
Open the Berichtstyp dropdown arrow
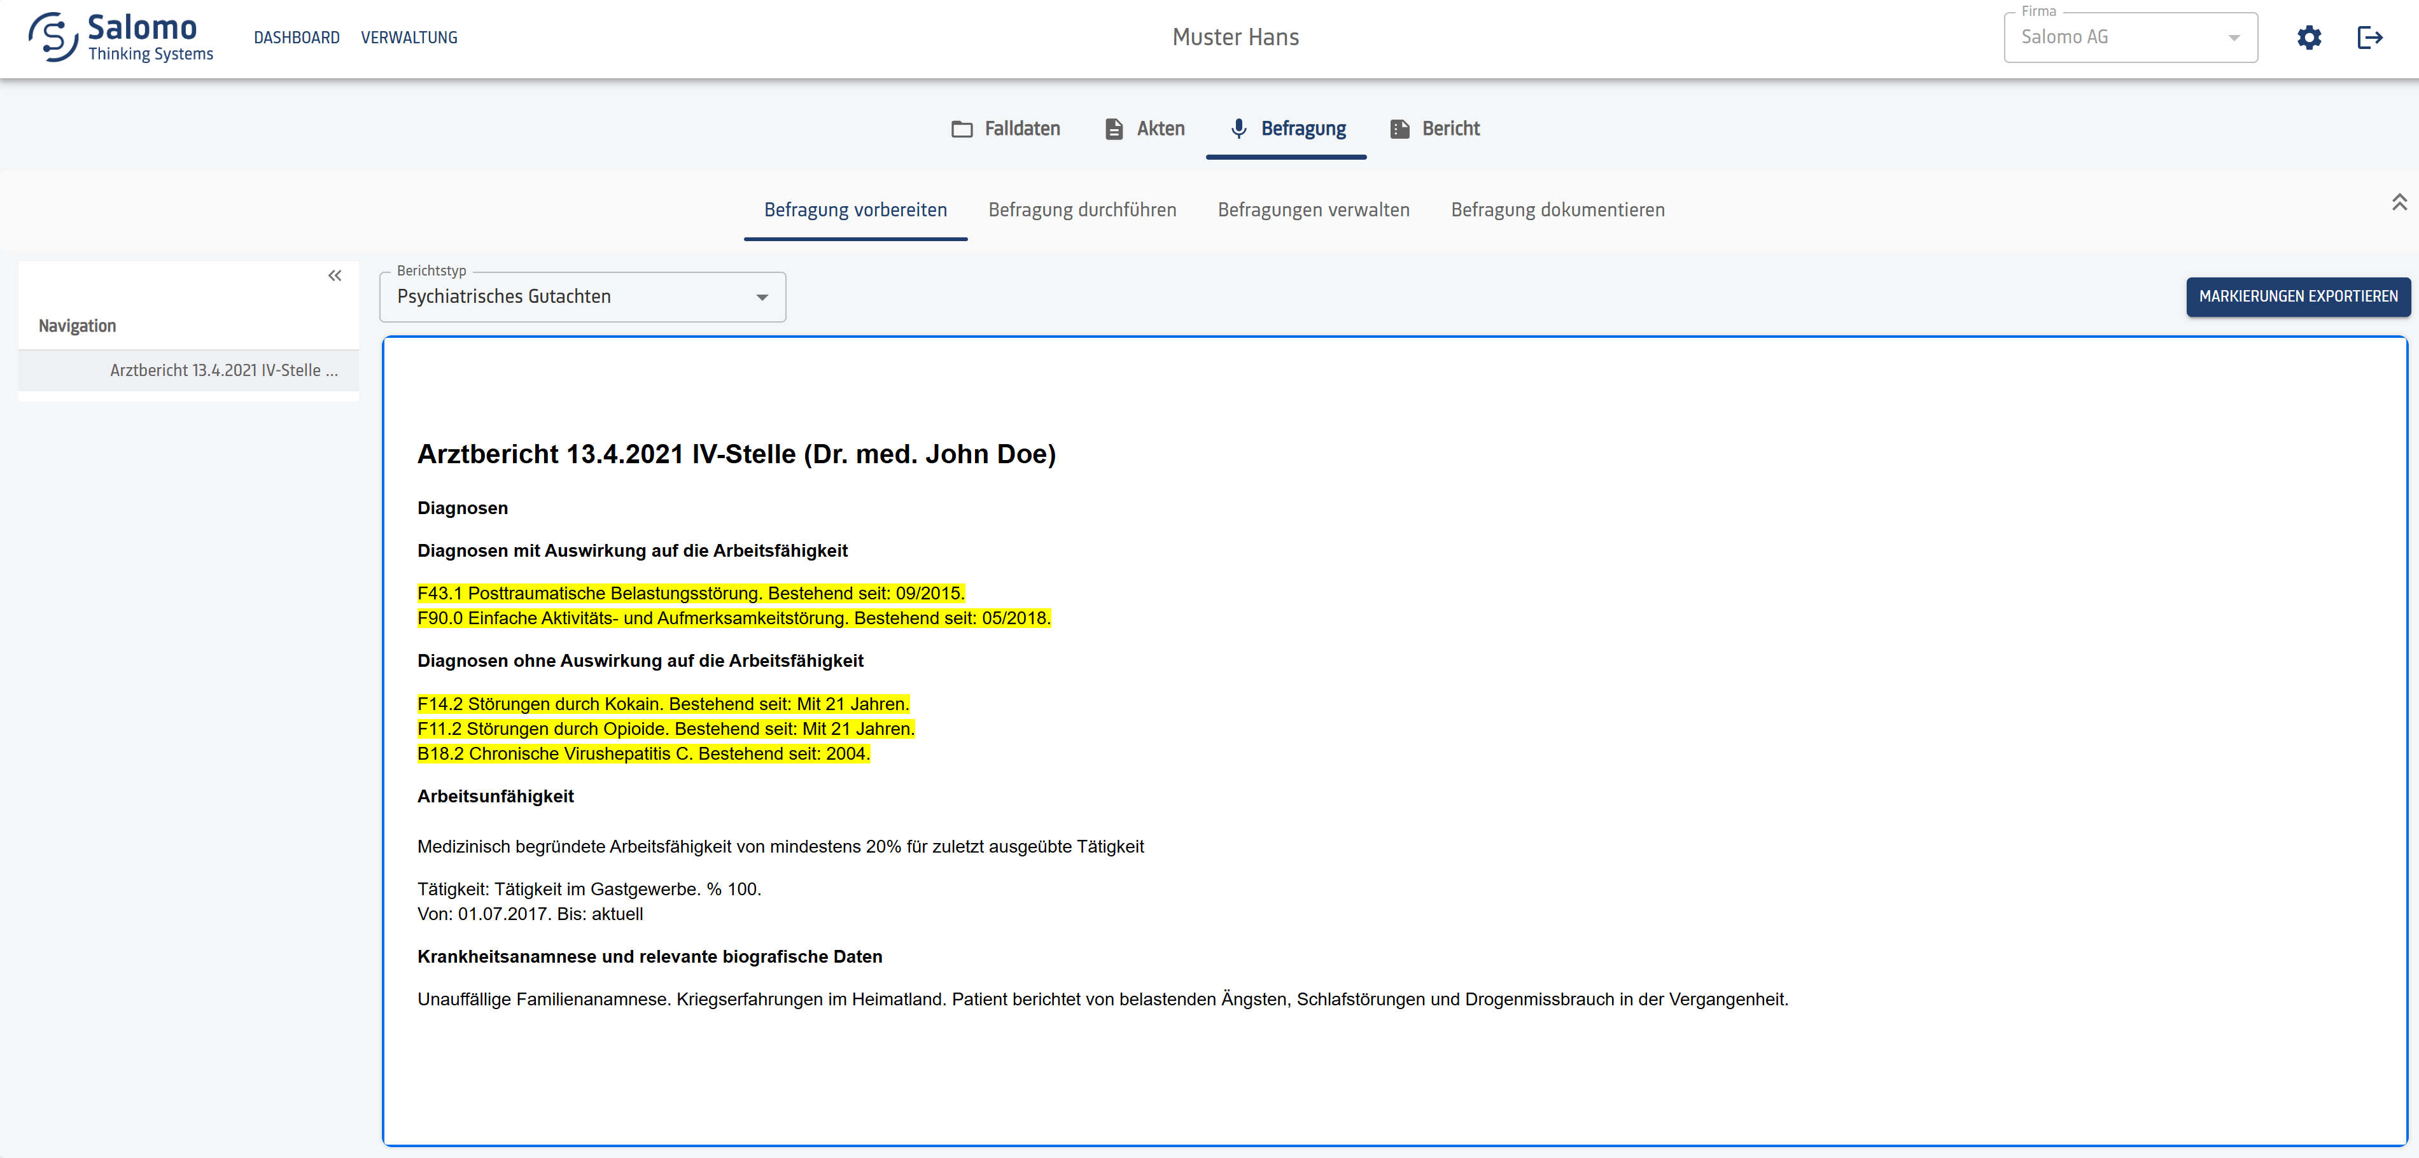762,298
